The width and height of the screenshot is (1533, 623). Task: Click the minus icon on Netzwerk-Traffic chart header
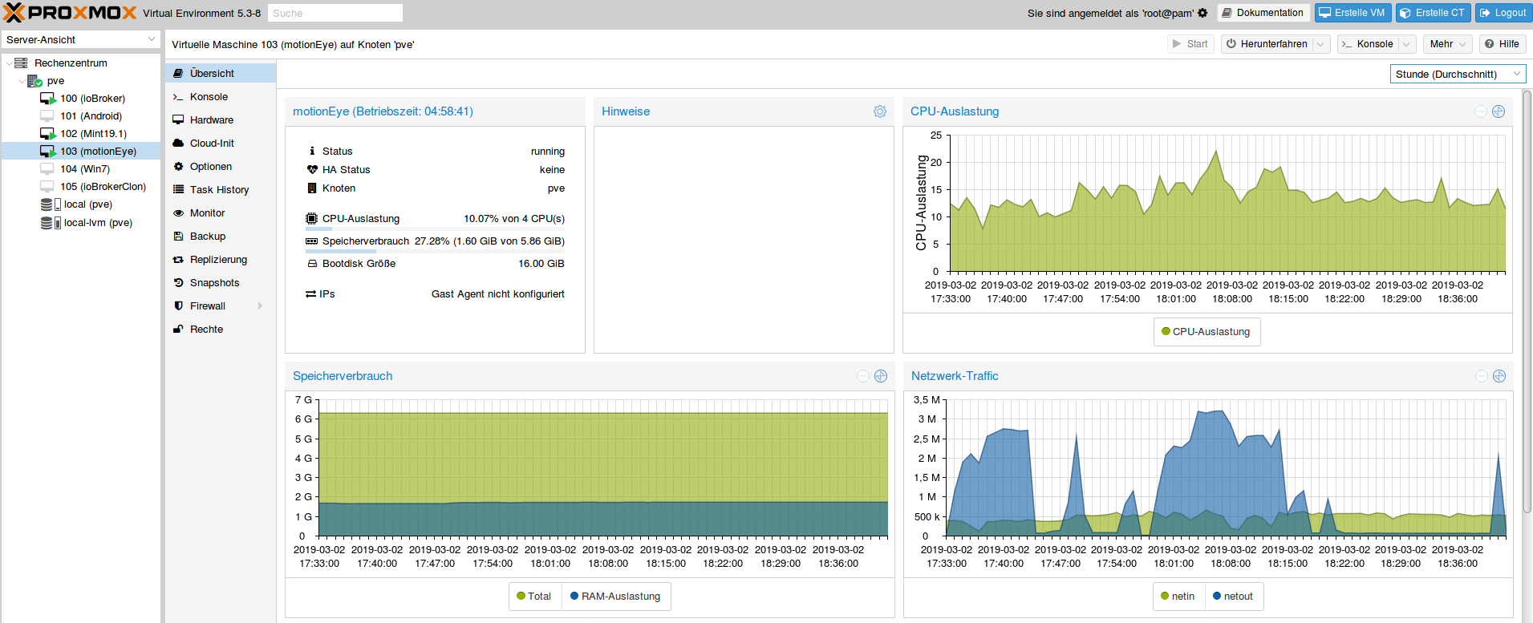(1482, 376)
